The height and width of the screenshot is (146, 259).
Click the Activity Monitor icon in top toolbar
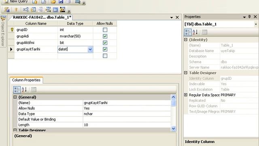tap(78, 2)
